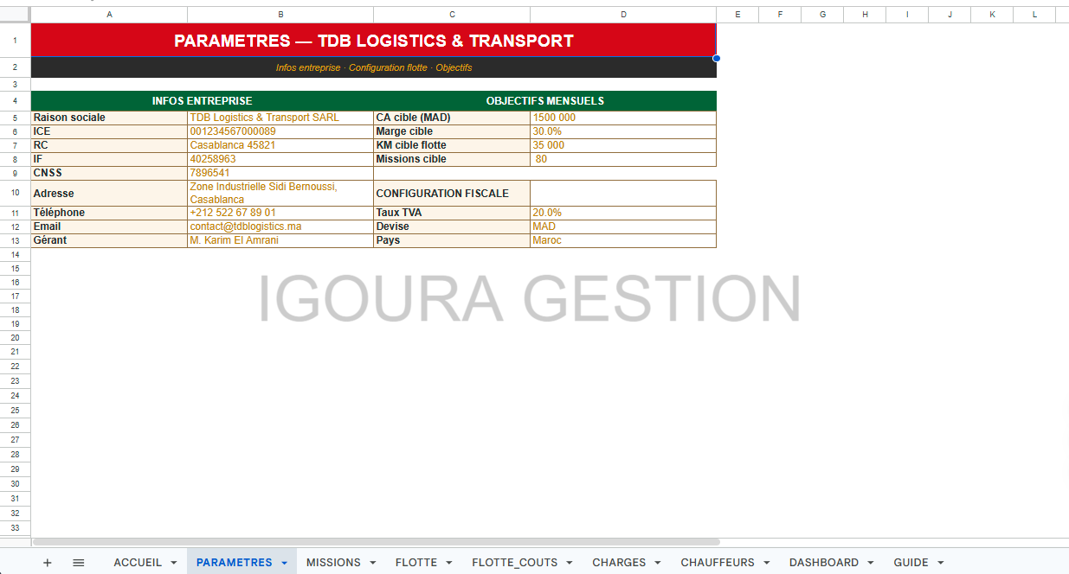1069x574 pixels.
Task: Expand the CHARGES tab dropdown arrow
Action: (x=659, y=563)
